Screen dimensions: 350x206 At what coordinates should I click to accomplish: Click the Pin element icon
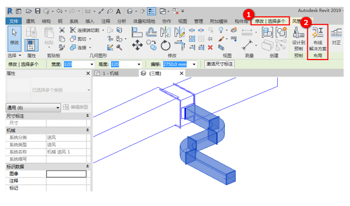210,39
